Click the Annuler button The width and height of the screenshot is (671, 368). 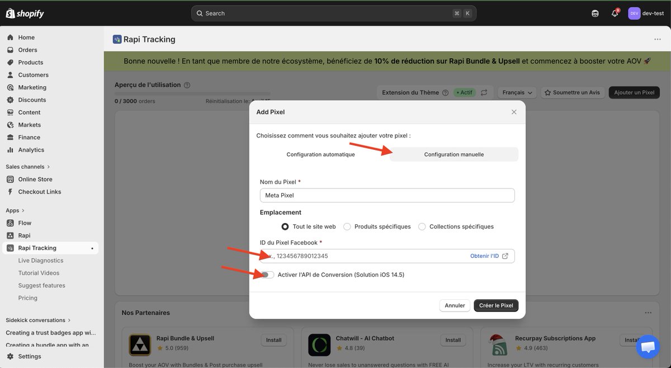(455, 305)
